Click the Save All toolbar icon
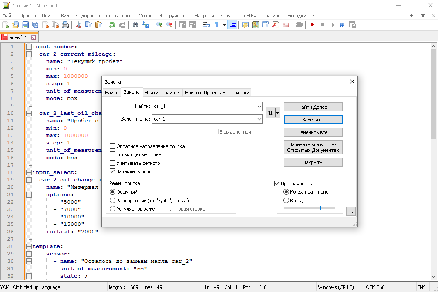Image resolution: width=438 pixels, height=292 pixels. [x=35, y=25]
